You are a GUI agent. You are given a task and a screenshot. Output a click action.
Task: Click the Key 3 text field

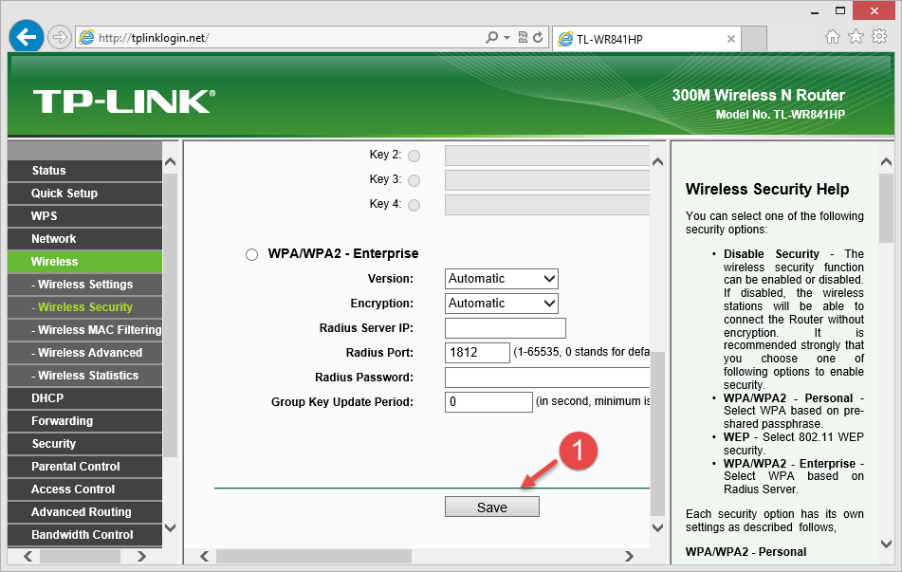[x=547, y=180]
